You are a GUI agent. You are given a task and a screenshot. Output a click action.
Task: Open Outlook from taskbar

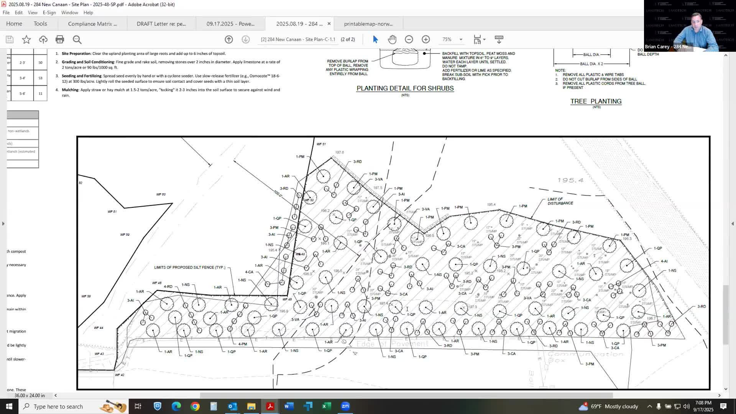point(233,406)
